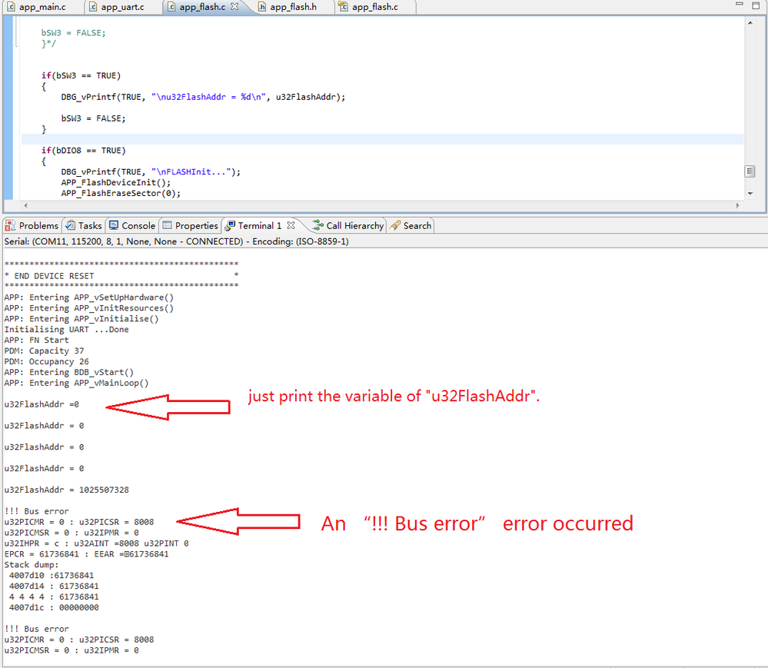Click the line 'if(bSW3 == TRUE)'
The height and width of the screenshot is (668, 768).
(81, 75)
